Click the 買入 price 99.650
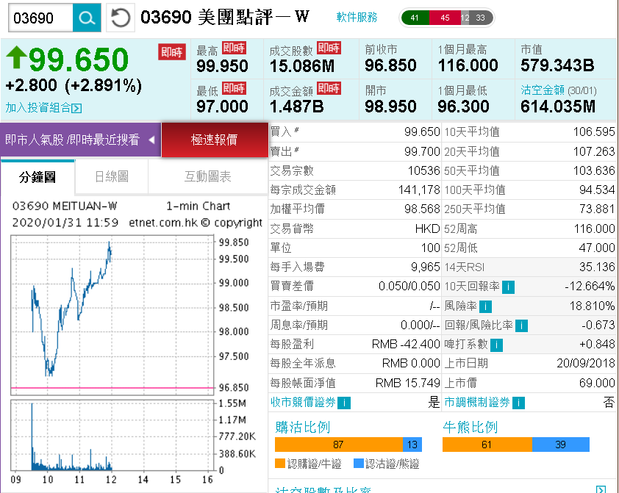This screenshot has height=493, width=619. pos(422,132)
